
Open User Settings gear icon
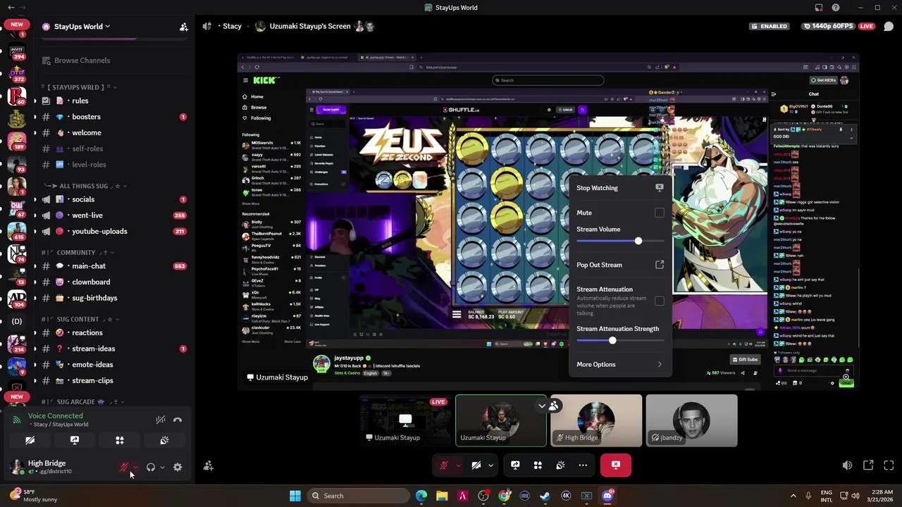[178, 467]
